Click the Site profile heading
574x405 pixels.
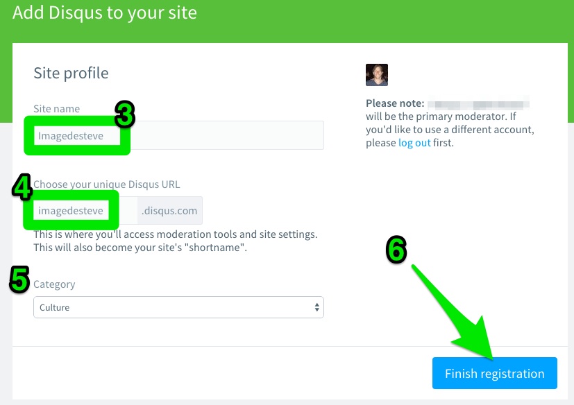click(x=71, y=73)
